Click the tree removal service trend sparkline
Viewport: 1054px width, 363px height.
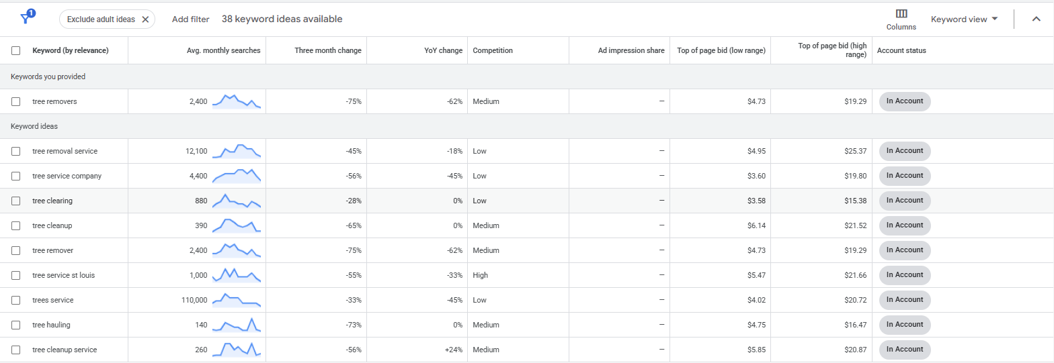click(236, 151)
